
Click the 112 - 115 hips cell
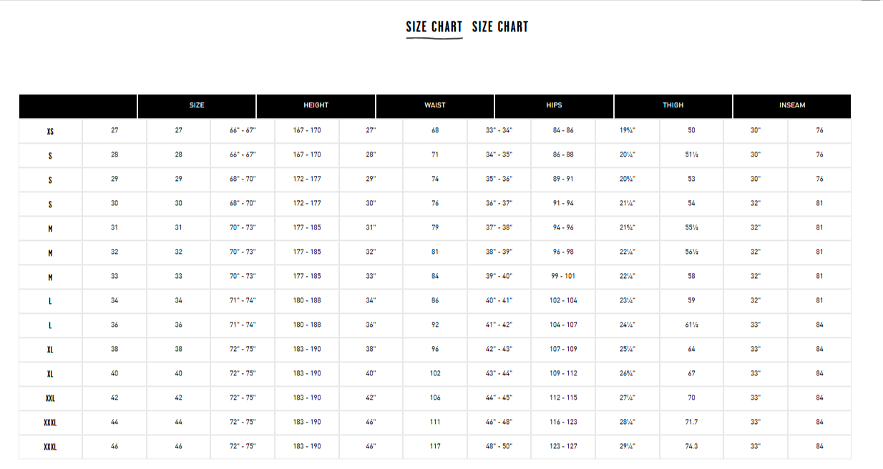pyautogui.click(x=563, y=398)
